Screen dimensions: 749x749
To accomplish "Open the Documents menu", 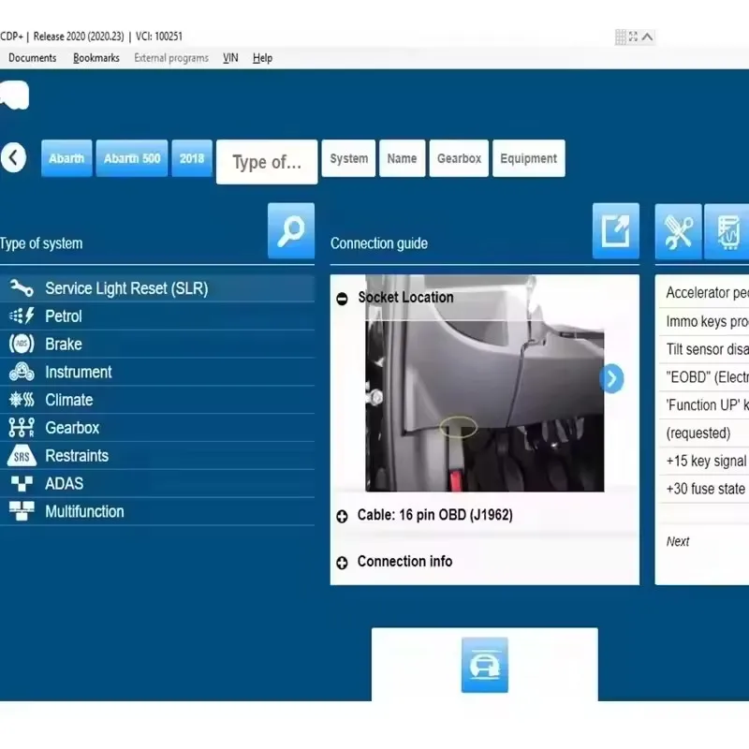I will [x=33, y=58].
